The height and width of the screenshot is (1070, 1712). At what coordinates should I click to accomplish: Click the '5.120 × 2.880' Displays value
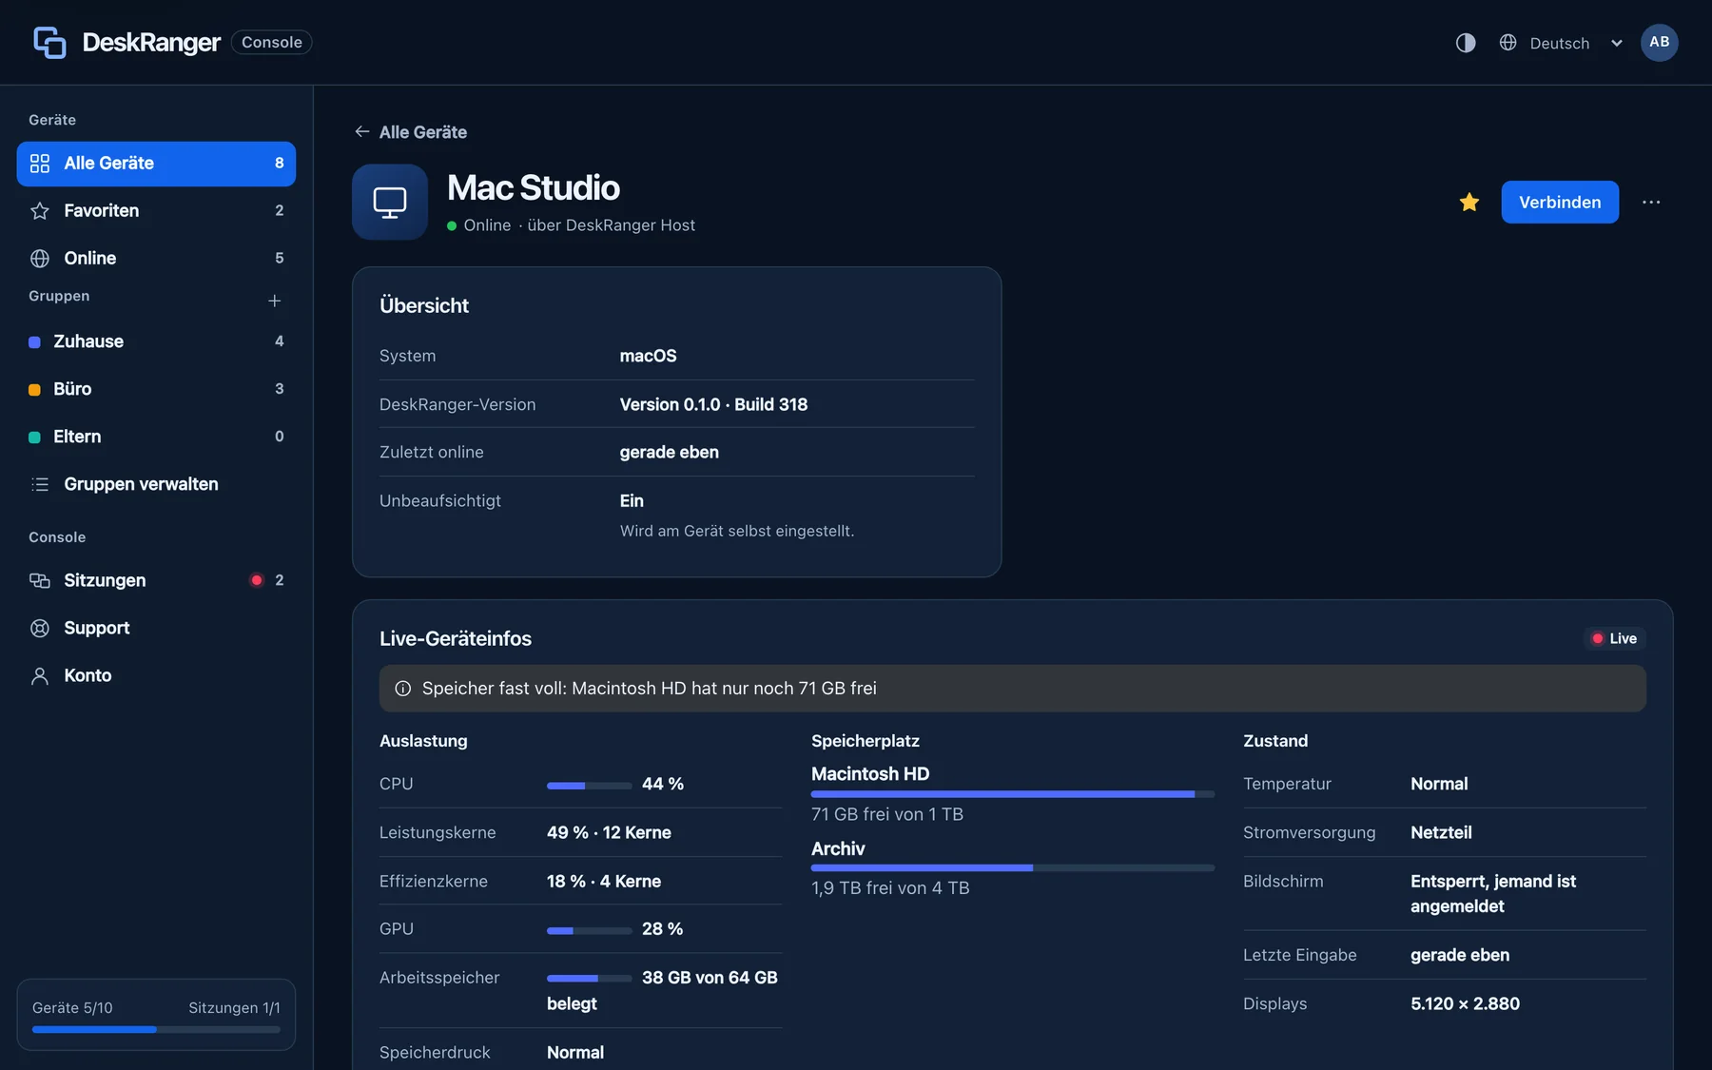tap(1465, 1003)
